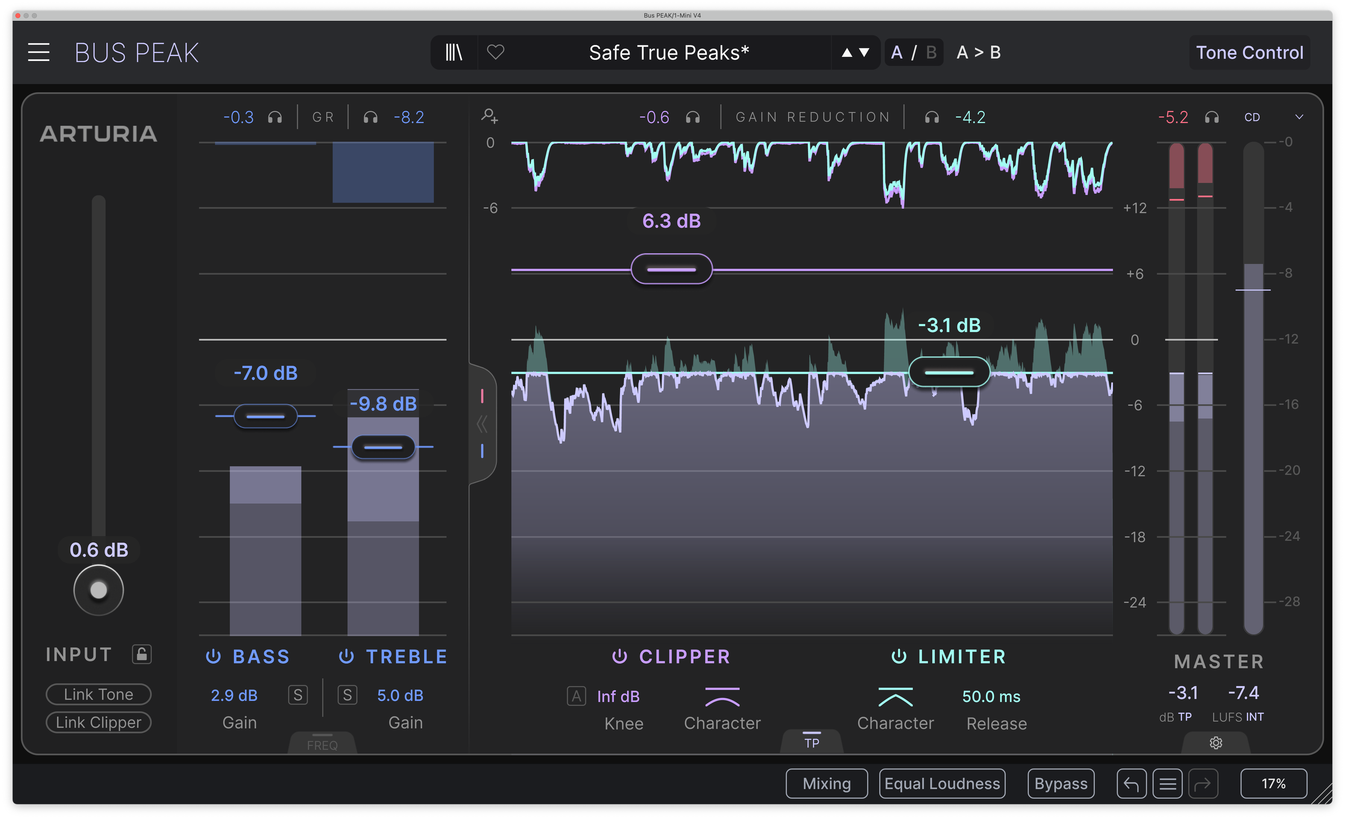Enable Link Clipper button

click(98, 723)
